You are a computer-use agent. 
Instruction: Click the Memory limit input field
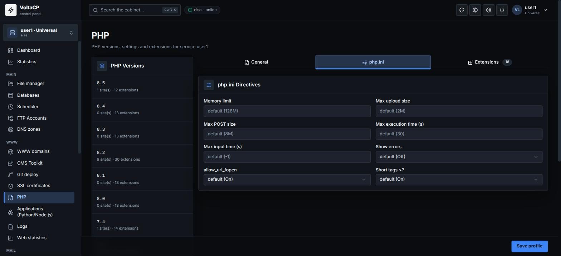[287, 111]
